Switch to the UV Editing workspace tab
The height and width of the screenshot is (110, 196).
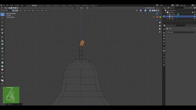[x=48, y=5]
